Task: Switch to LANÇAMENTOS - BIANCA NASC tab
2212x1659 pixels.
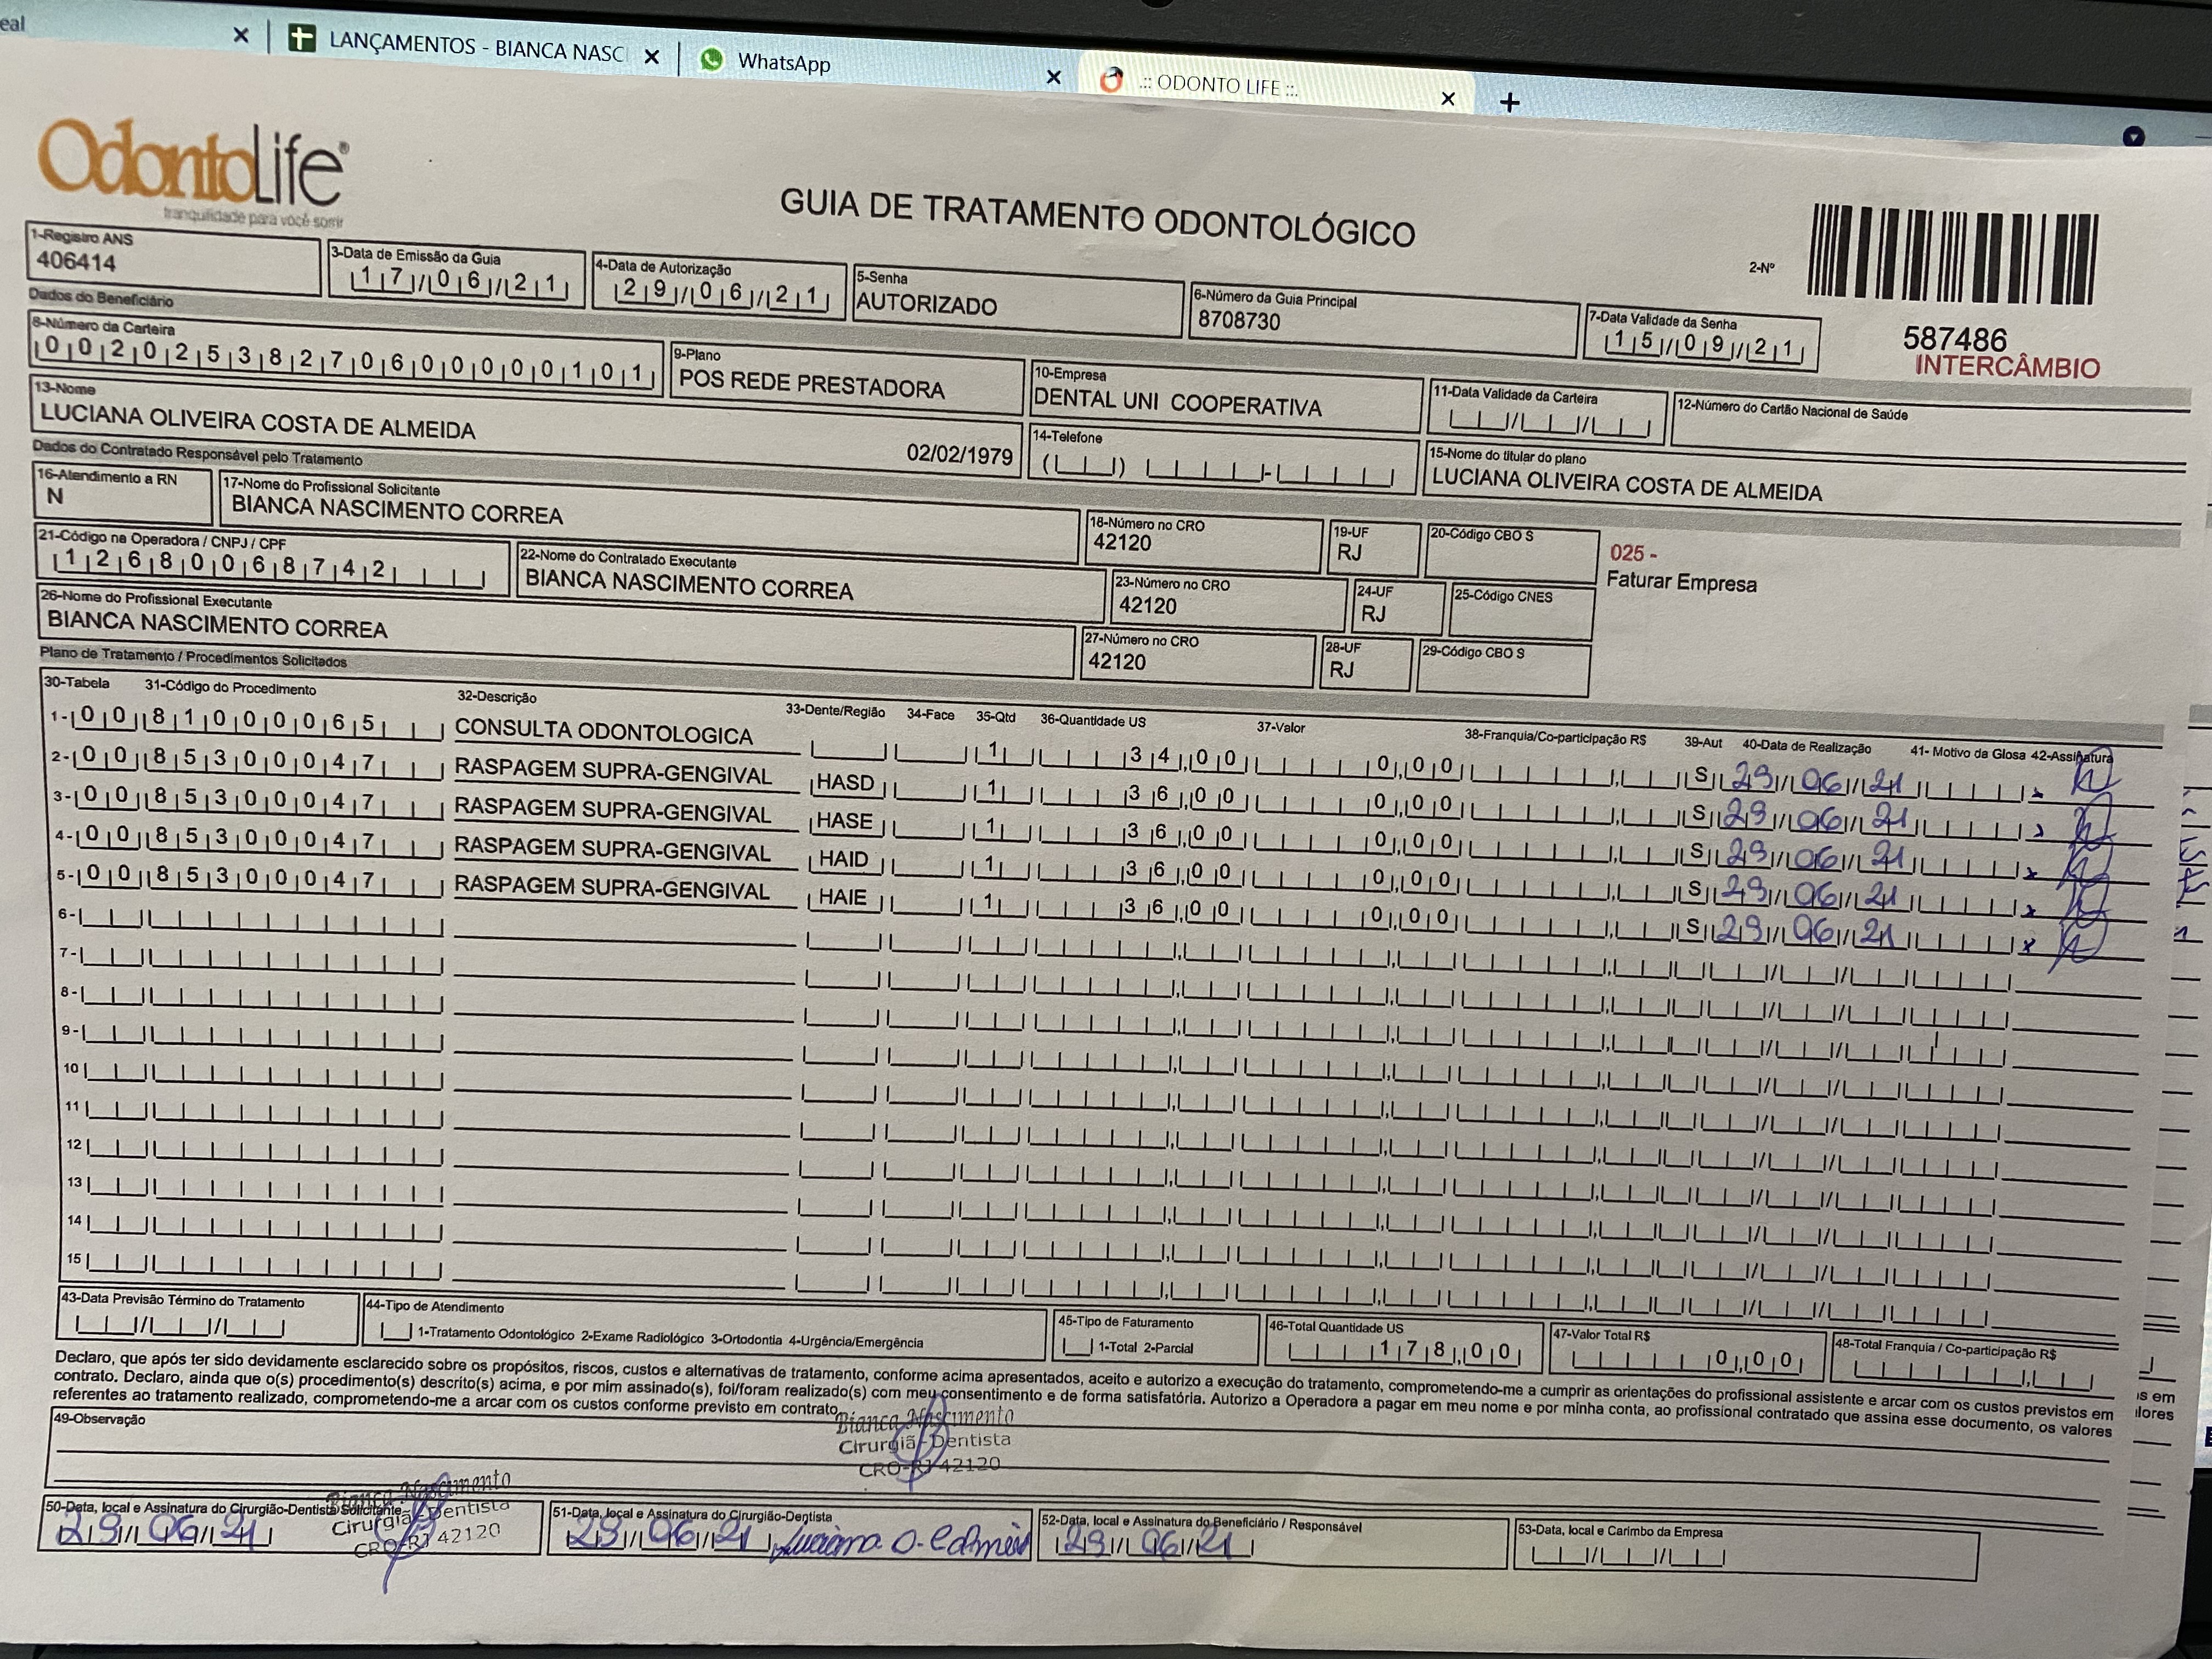Action: [476, 47]
